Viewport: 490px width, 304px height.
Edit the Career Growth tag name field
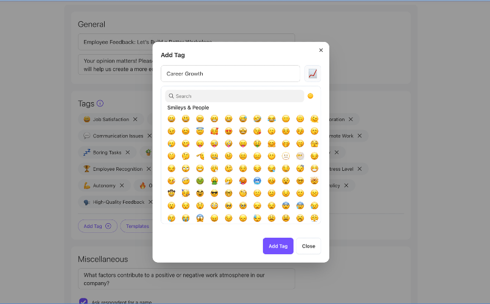click(231, 74)
